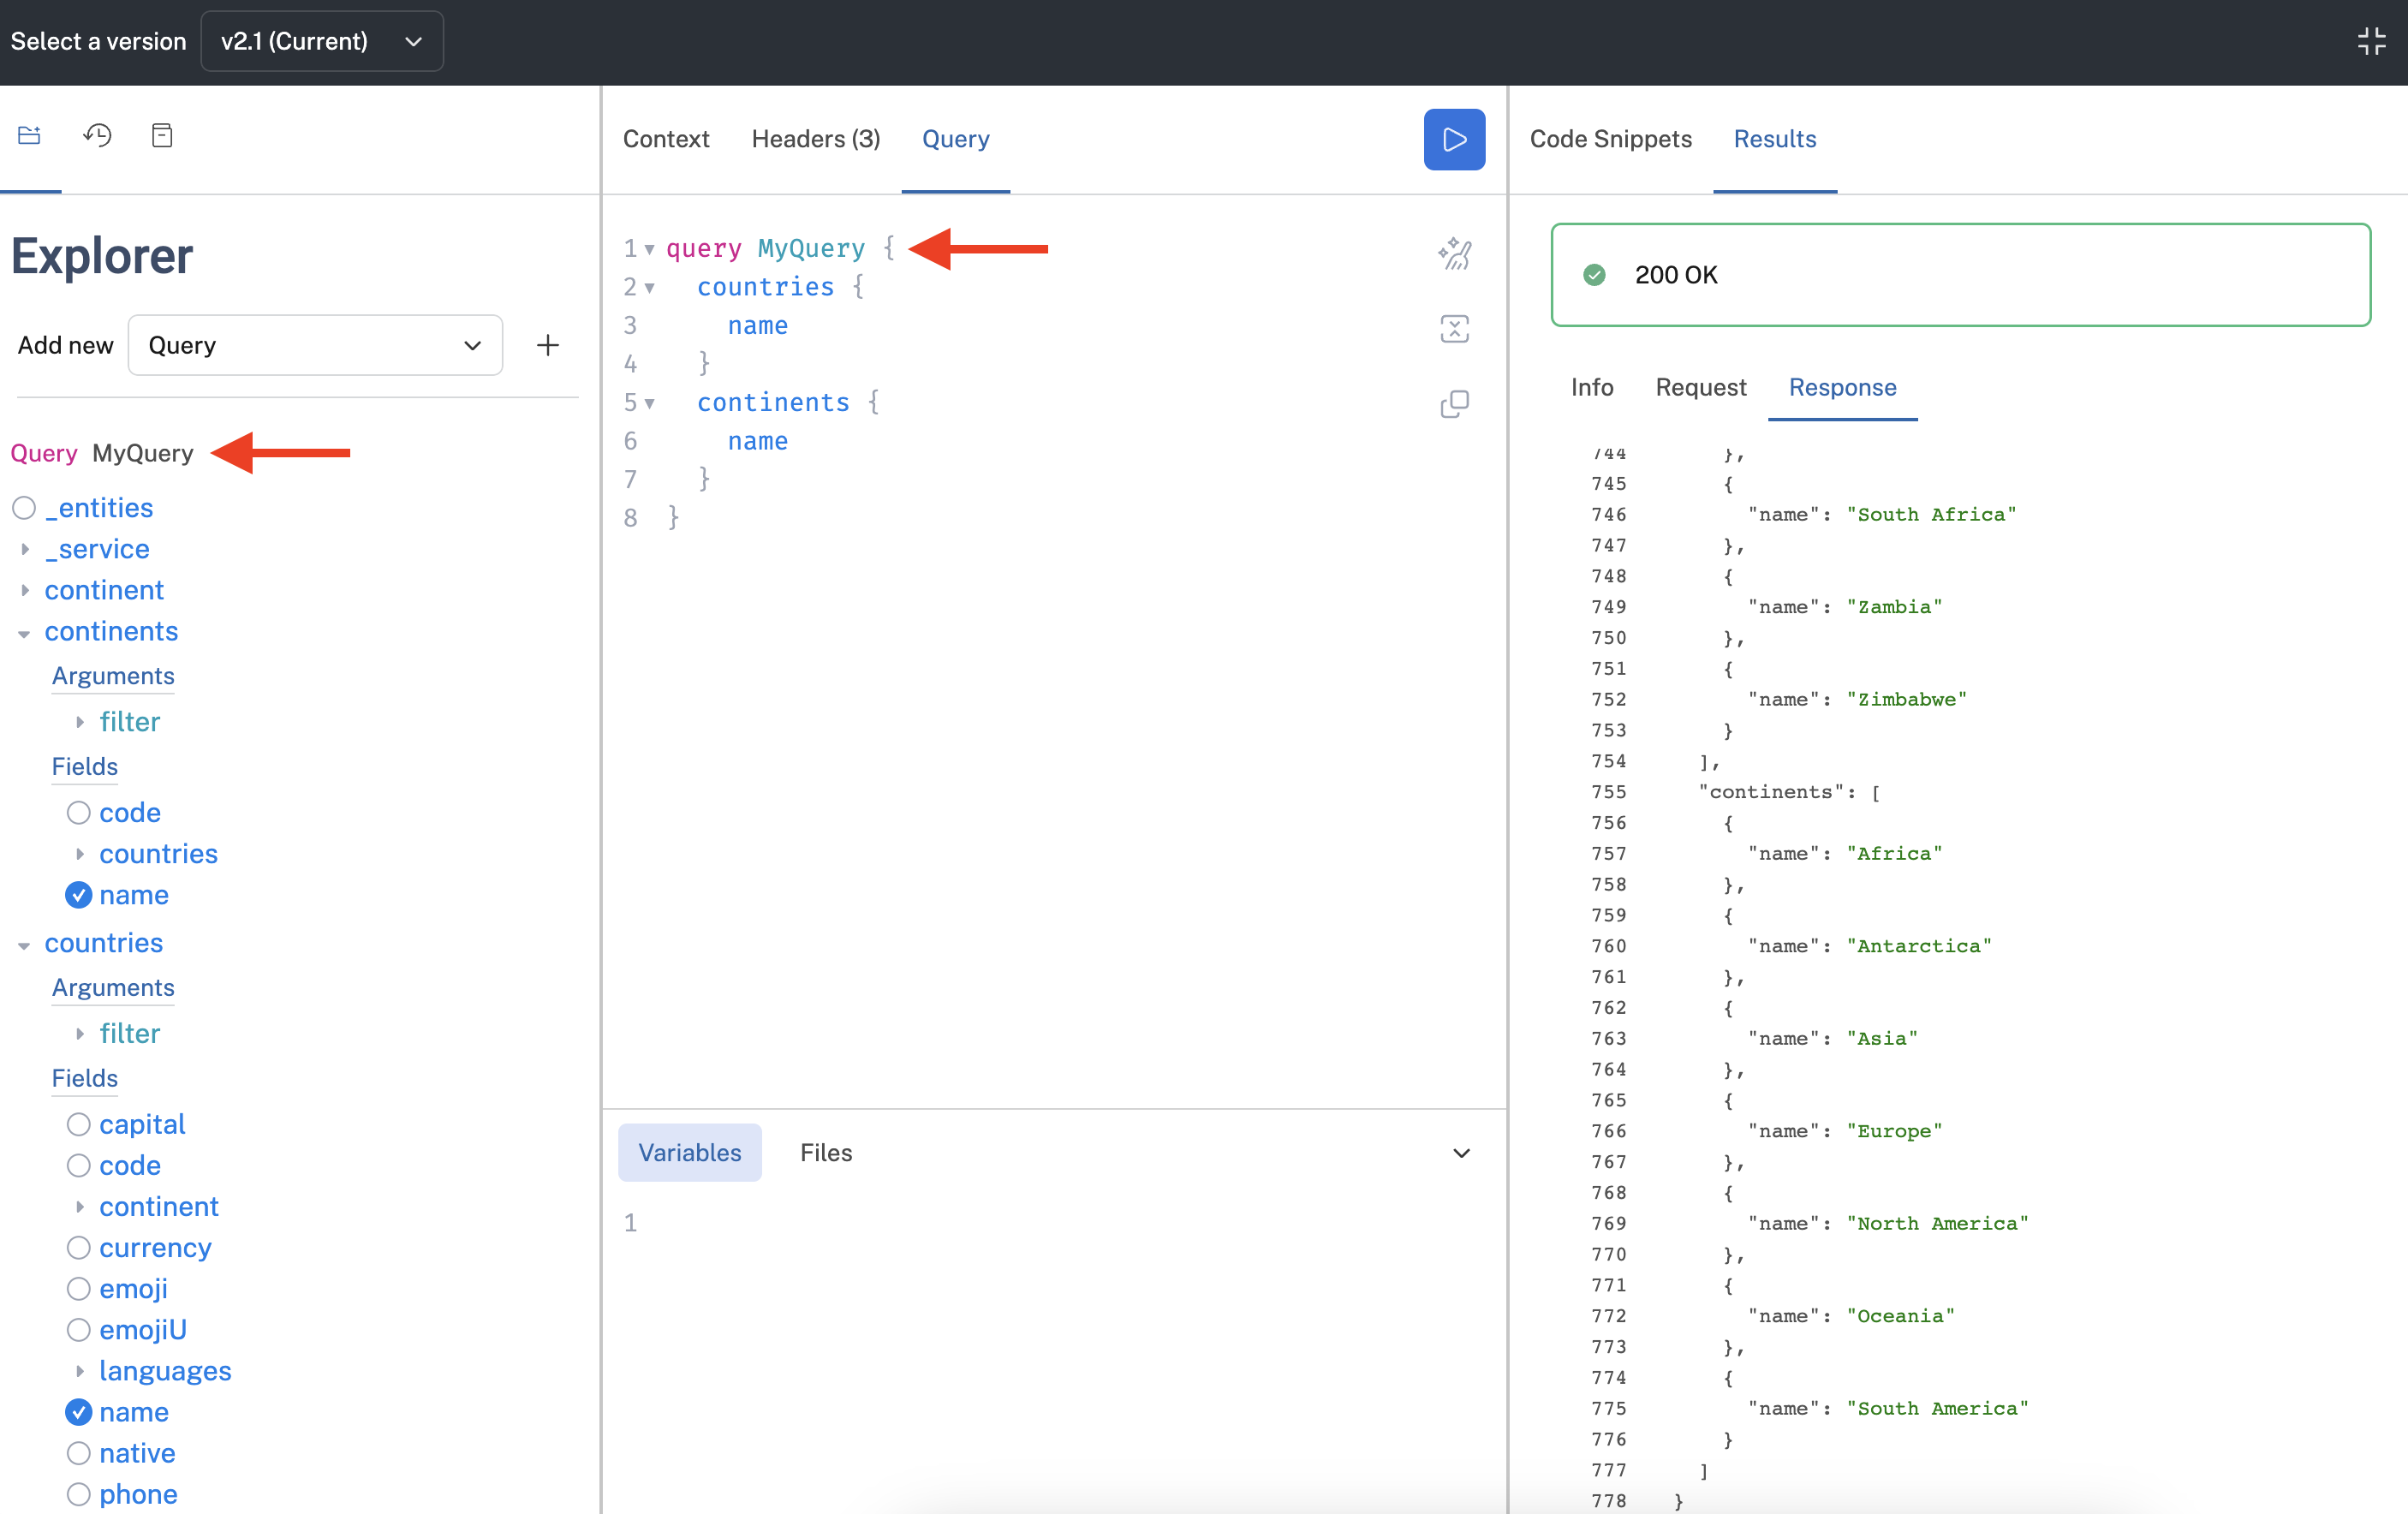Image resolution: width=2408 pixels, height=1514 pixels.
Task: Switch to the Context tab
Action: pyautogui.click(x=665, y=138)
